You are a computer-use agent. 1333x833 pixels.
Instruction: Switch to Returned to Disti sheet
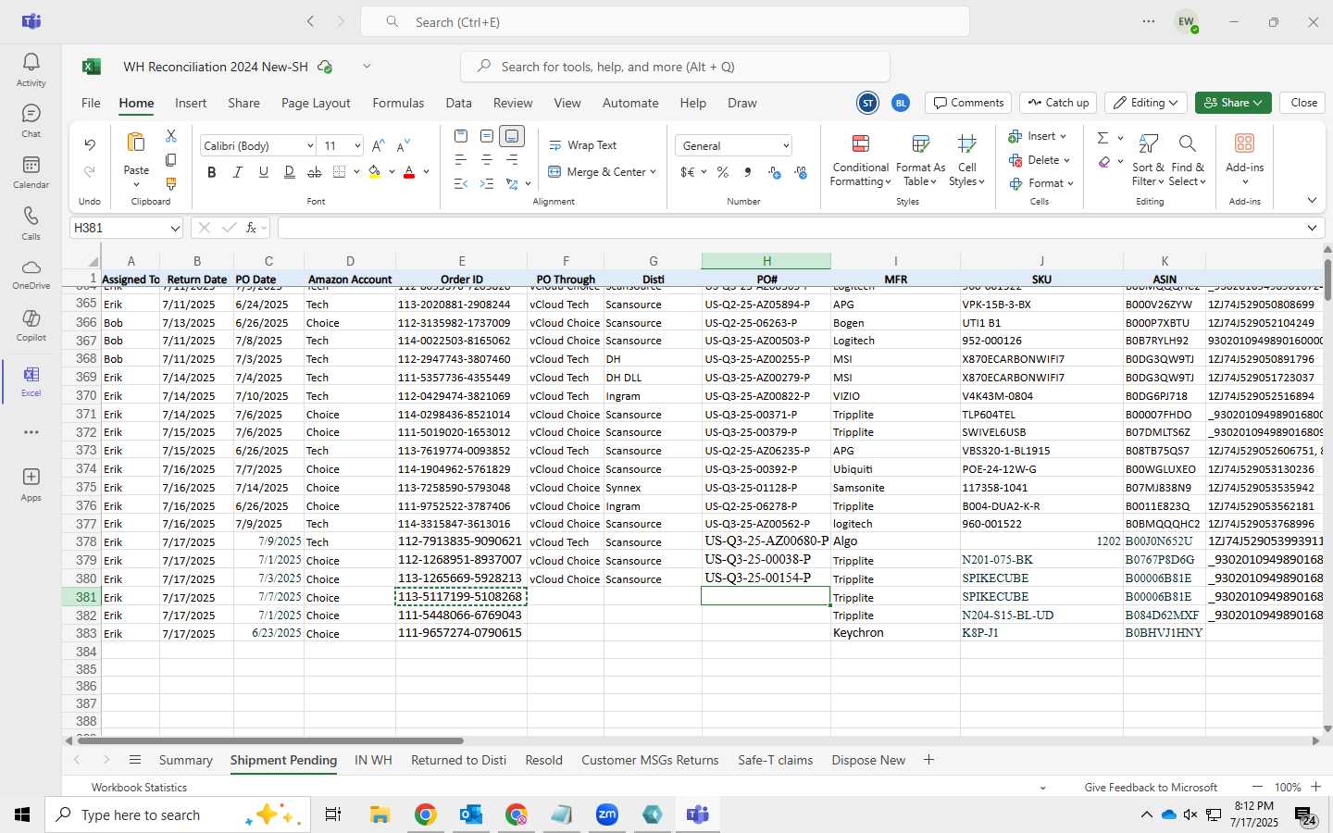(458, 760)
